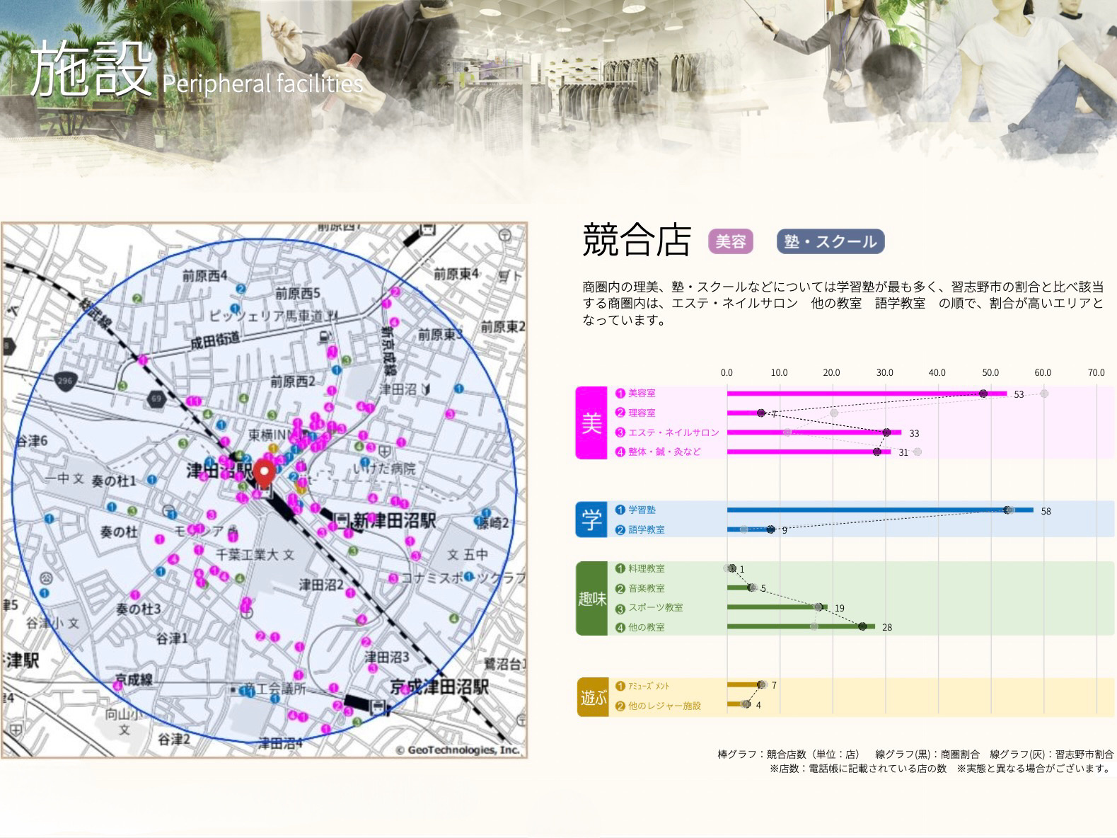The image size is (1117, 838).
Task: Click the green 他の教室 bar showing 28
Action: pos(801,626)
